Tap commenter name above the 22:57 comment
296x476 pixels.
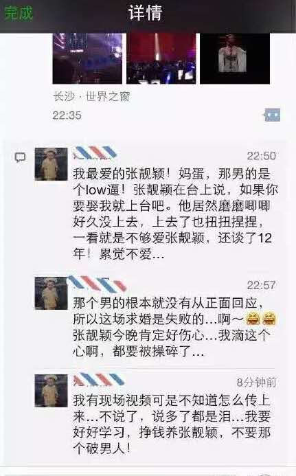coord(97,283)
